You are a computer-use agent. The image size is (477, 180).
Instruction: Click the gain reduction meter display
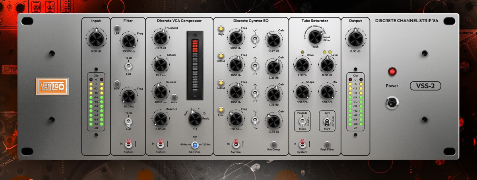(195, 65)
